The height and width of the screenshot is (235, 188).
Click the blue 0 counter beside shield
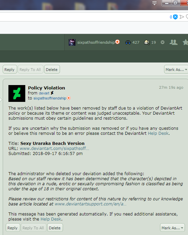pos(171,17)
